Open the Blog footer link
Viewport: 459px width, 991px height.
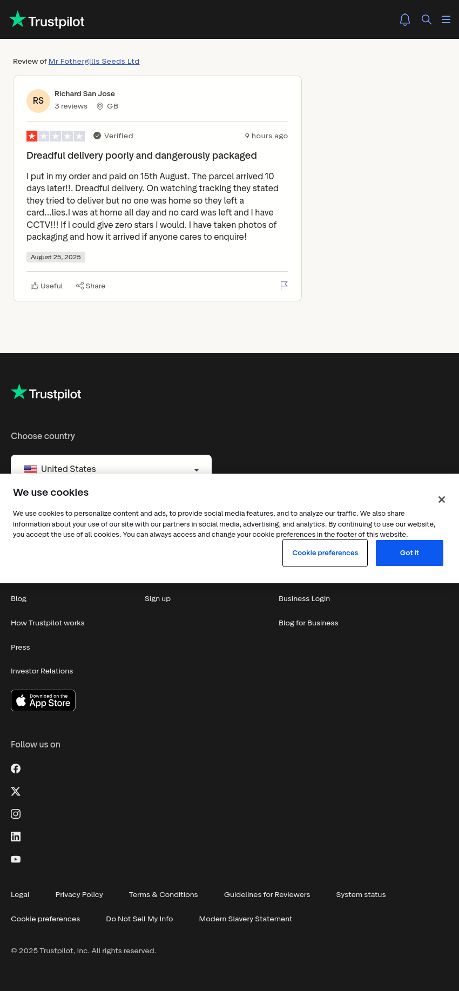(x=19, y=598)
